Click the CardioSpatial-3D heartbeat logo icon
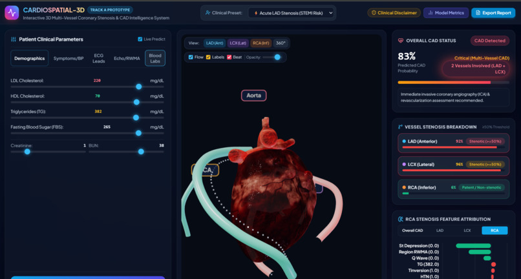The height and width of the screenshot is (279, 521). tap(12, 13)
